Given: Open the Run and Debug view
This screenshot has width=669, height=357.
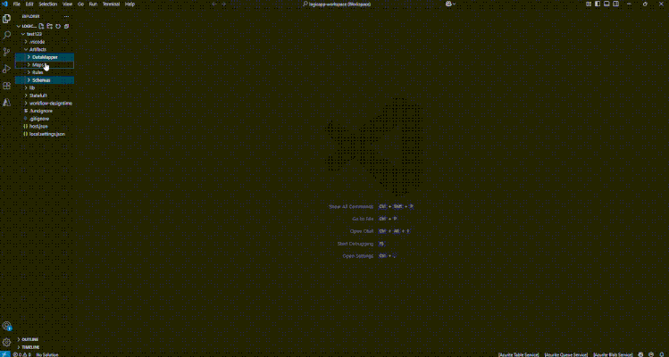Looking at the screenshot, I should (6, 69).
